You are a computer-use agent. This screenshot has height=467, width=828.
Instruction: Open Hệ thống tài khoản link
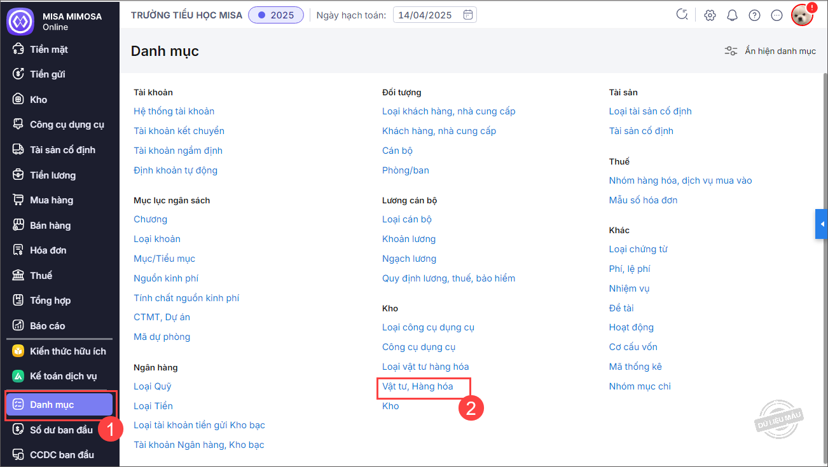pyautogui.click(x=174, y=111)
